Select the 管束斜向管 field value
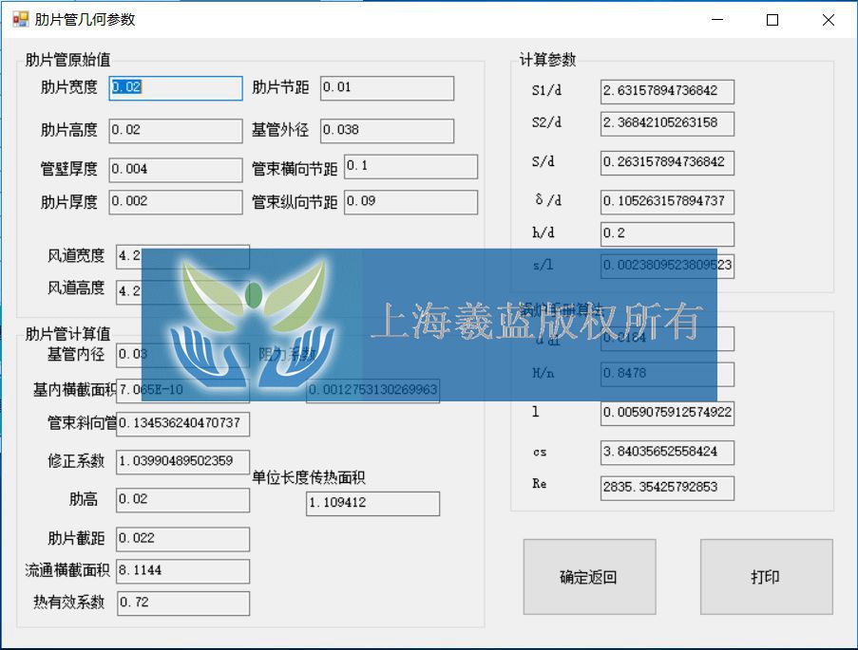Viewport: 858px width, 650px height. [x=182, y=424]
